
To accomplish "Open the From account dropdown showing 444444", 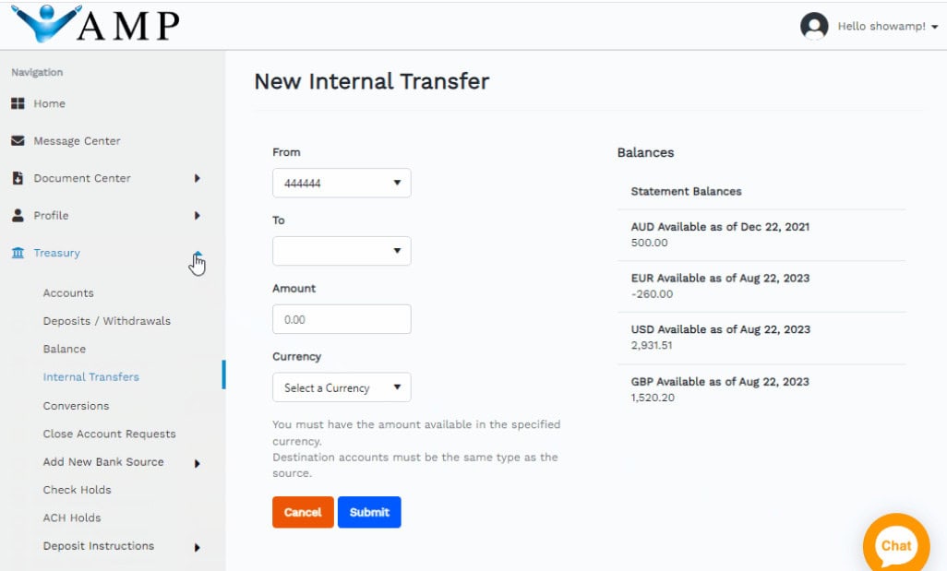I will [x=342, y=183].
